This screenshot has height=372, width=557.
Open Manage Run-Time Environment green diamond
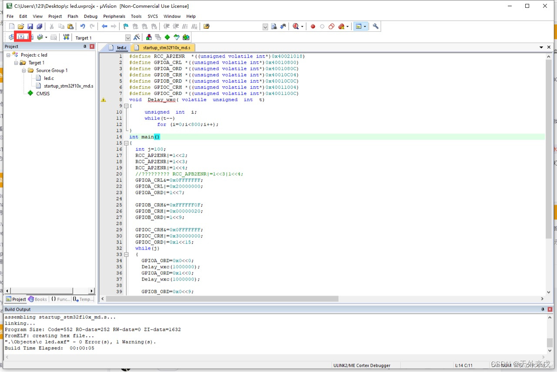(x=167, y=37)
